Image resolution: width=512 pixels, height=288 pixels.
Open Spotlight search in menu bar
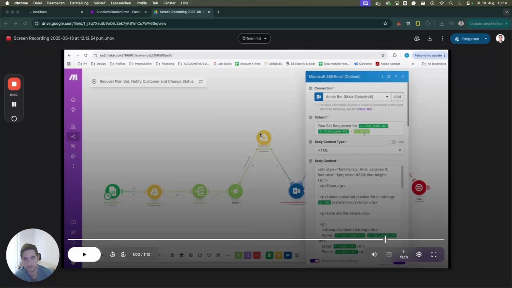pos(451,3)
